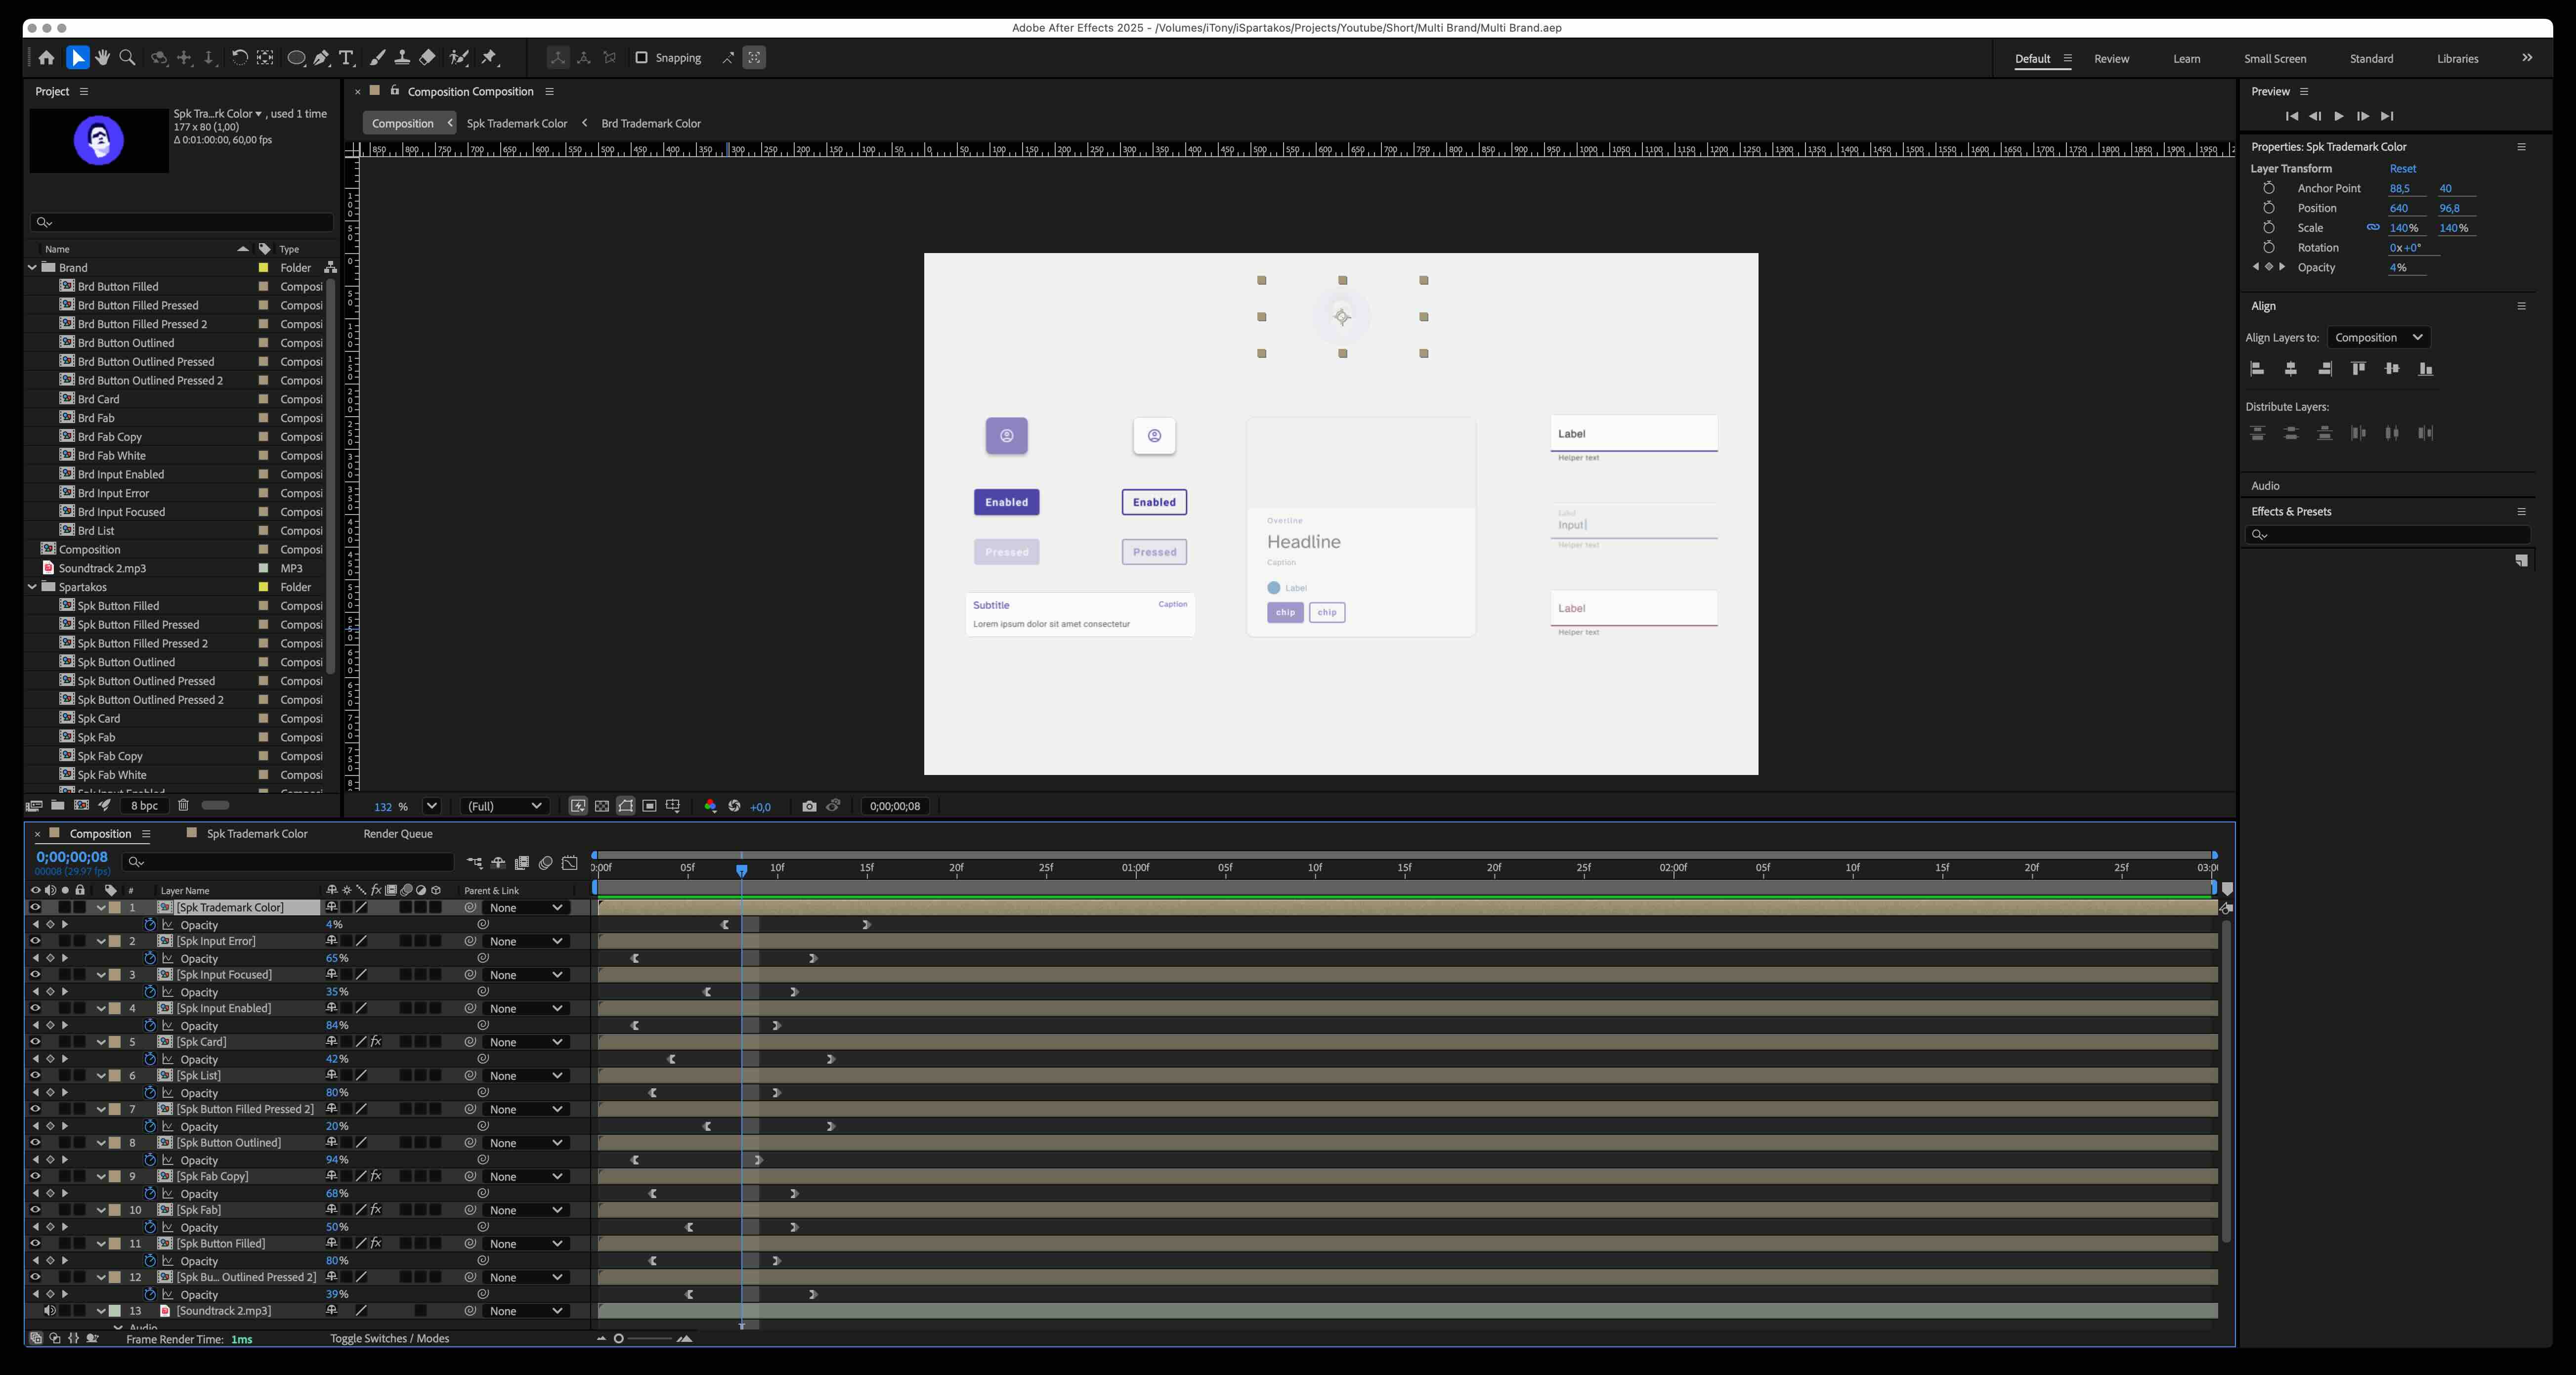This screenshot has height=1375, width=2576.
Task: Mute the Soundtrack 2.mp3 layer audio
Action: [49, 1311]
